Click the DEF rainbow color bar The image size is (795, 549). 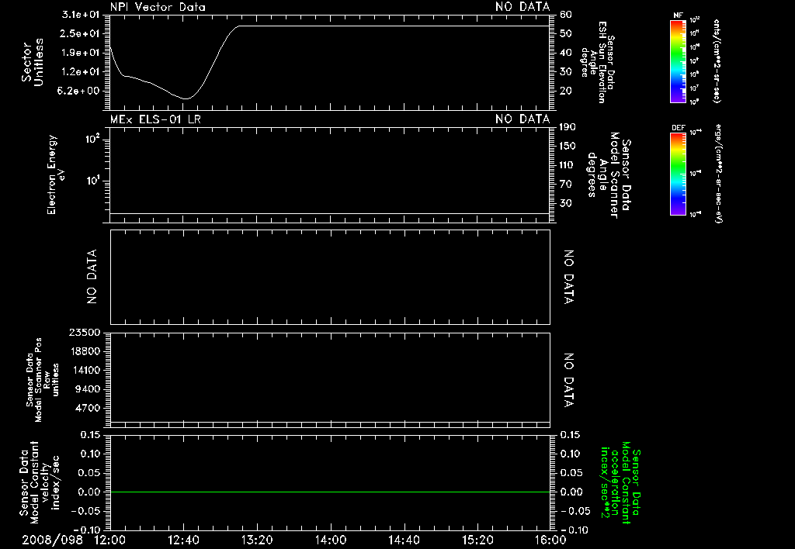679,173
